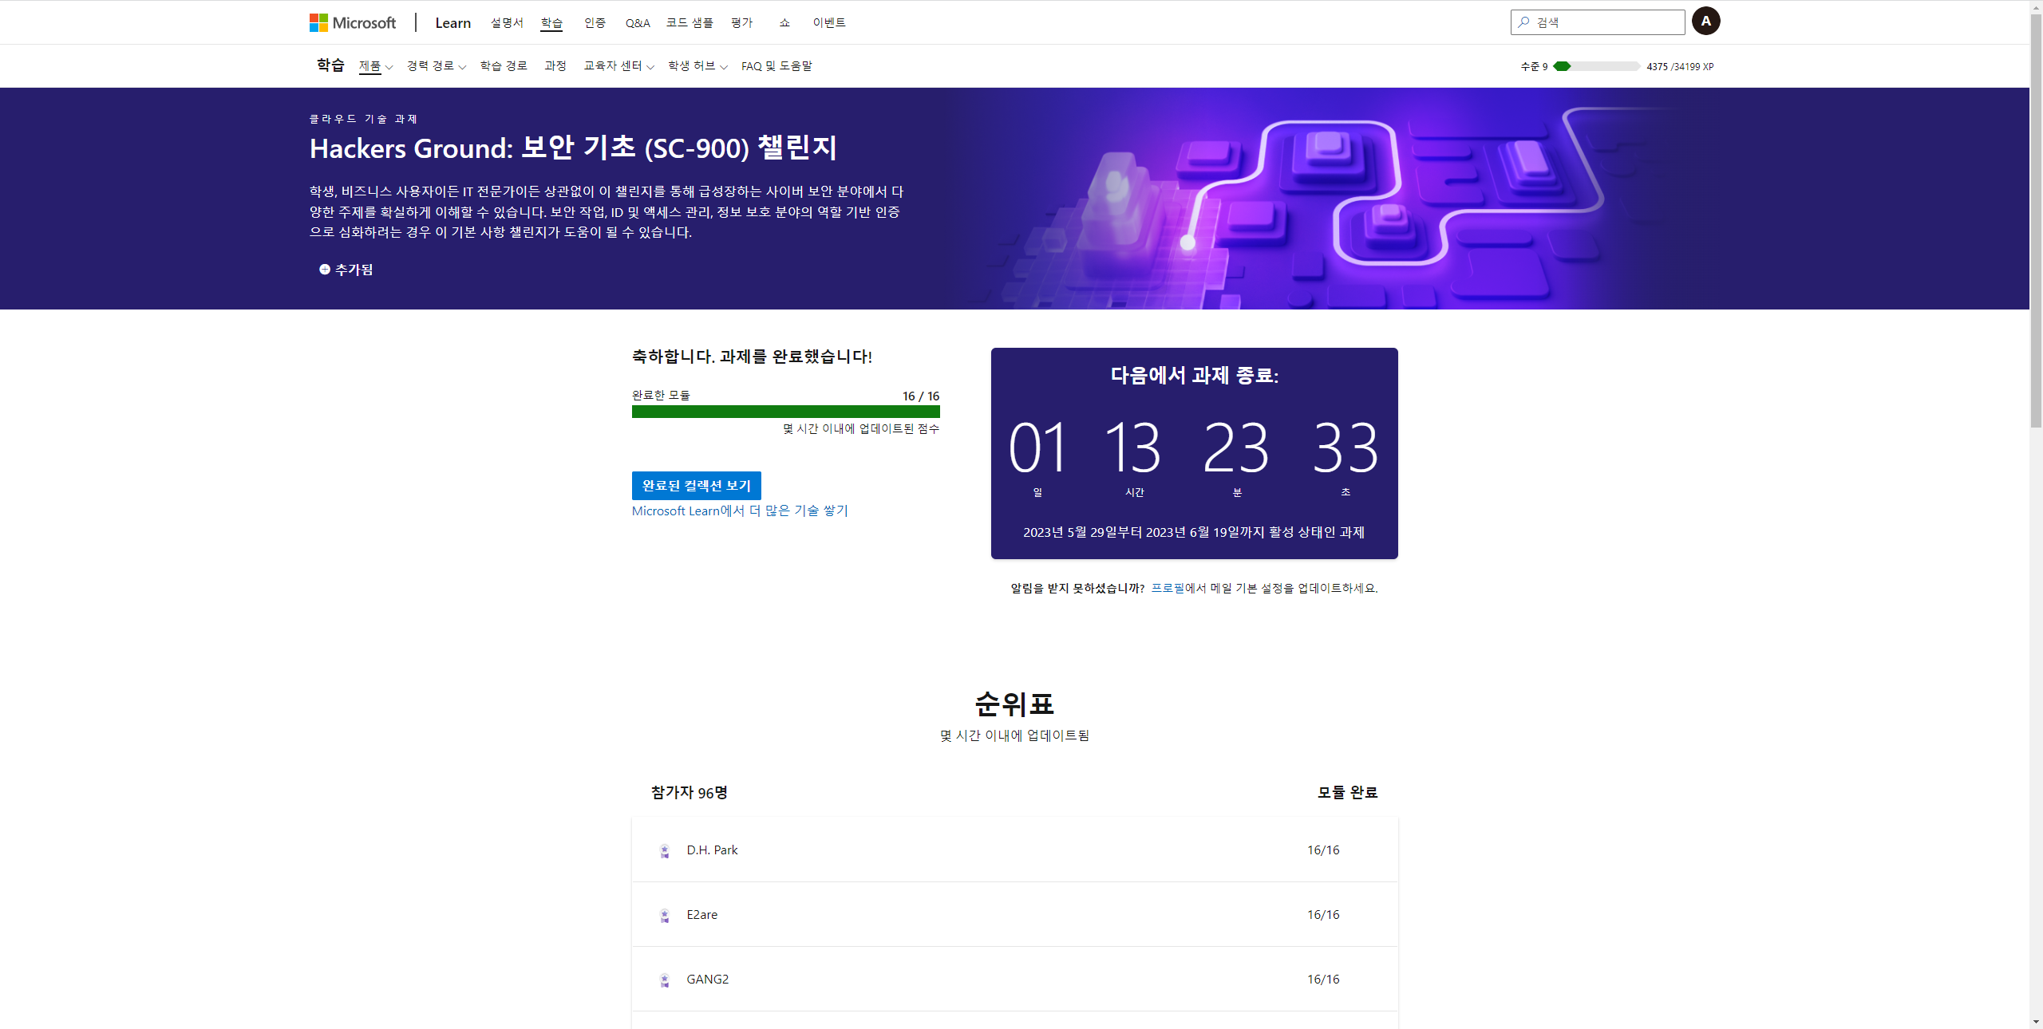The height and width of the screenshot is (1029, 2043).
Task: Expand the 경력 경로 dropdown
Action: click(x=434, y=66)
